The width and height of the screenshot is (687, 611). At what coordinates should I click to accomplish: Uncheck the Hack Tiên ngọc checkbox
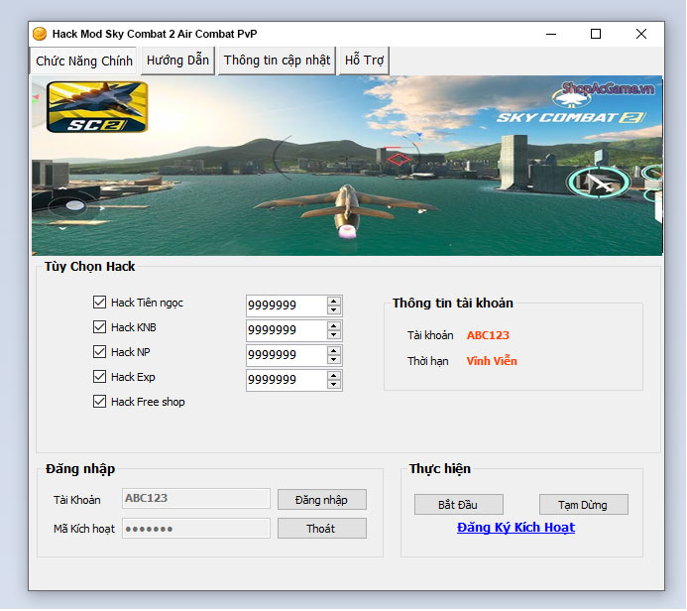[99, 302]
